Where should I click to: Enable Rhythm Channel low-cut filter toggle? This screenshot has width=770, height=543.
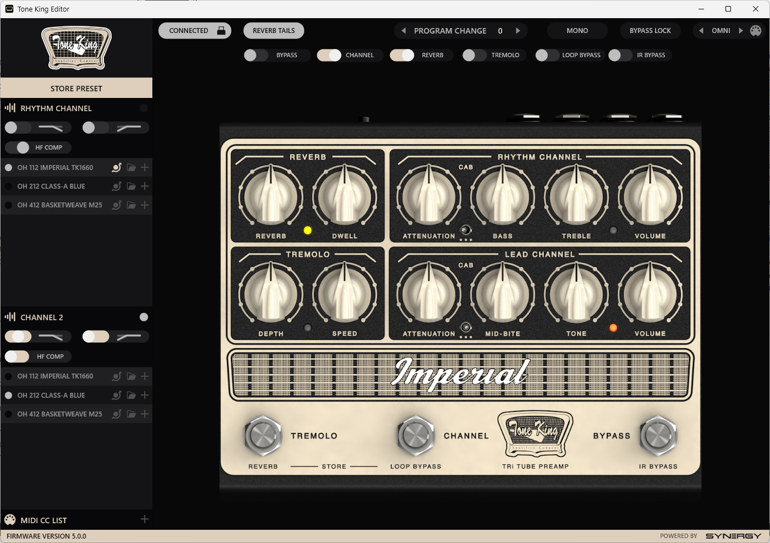(96, 128)
